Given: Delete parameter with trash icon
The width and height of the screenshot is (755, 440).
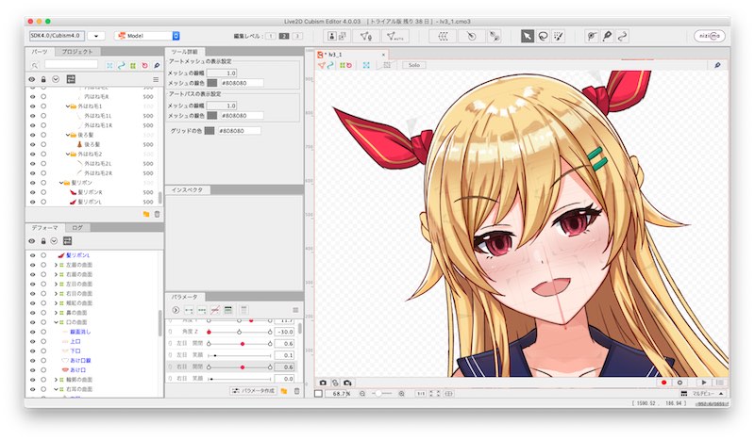Looking at the screenshot, I should 296,391.
